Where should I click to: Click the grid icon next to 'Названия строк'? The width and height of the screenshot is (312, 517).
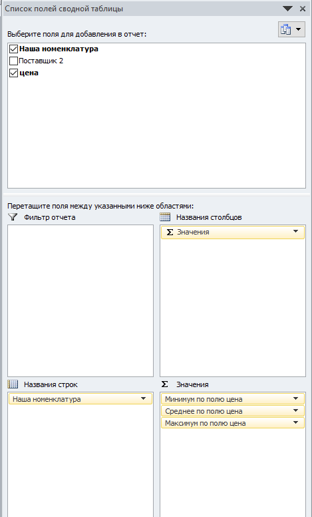(13, 384)
